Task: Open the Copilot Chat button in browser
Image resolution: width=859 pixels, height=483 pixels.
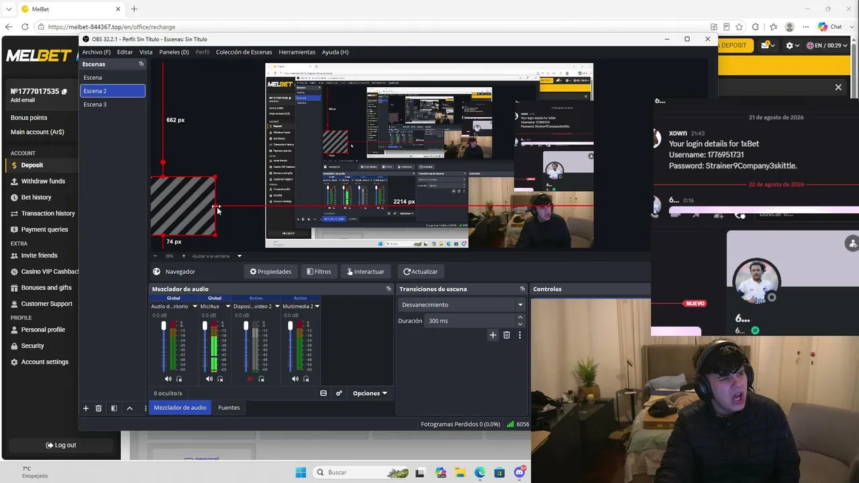Action: [x=830, y=27]
